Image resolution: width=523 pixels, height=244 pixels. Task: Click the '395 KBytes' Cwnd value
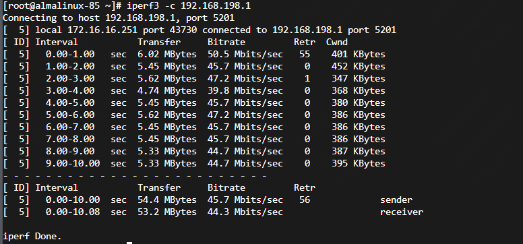(x=359, y=164)
